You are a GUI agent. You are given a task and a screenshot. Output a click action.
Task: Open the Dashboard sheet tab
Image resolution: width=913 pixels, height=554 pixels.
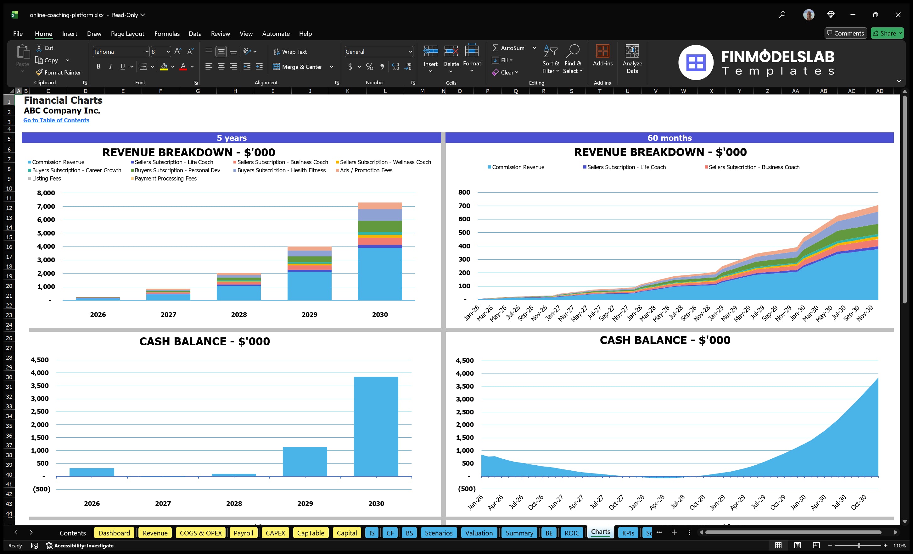(114, 533)
